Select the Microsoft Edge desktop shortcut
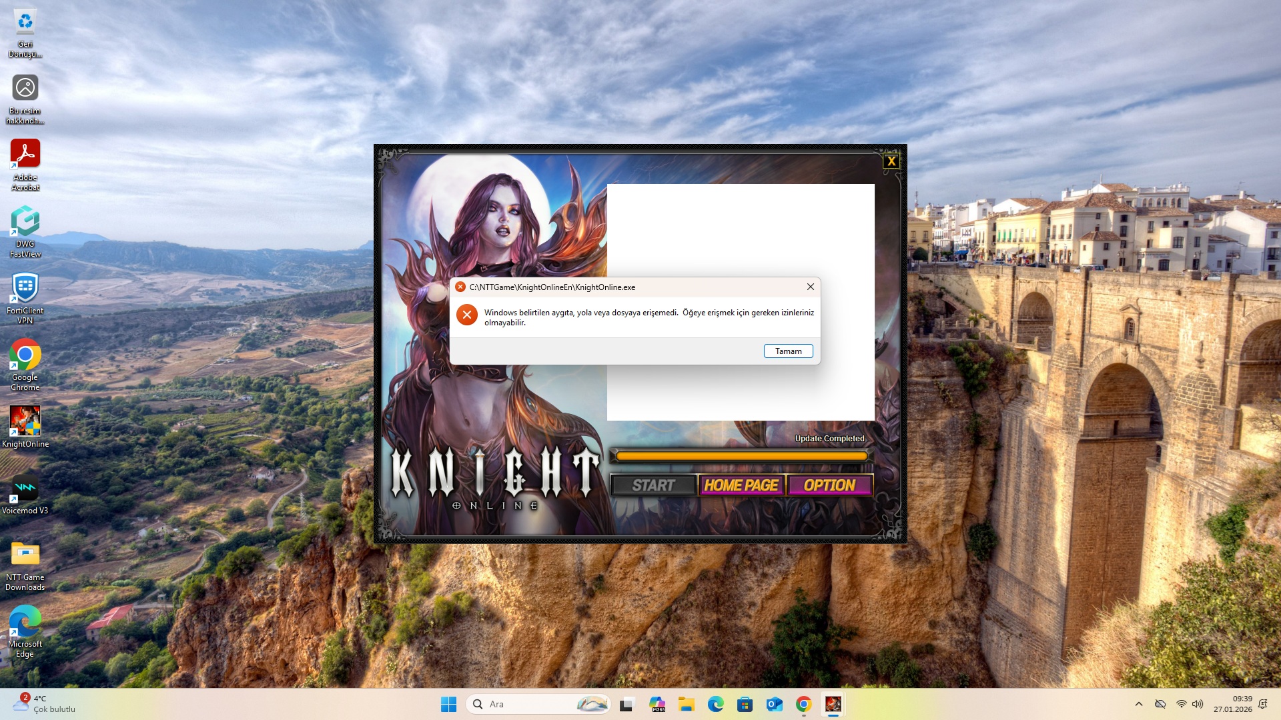The height and width of the screenshot is (720, 1281). (x=25, y=632)
